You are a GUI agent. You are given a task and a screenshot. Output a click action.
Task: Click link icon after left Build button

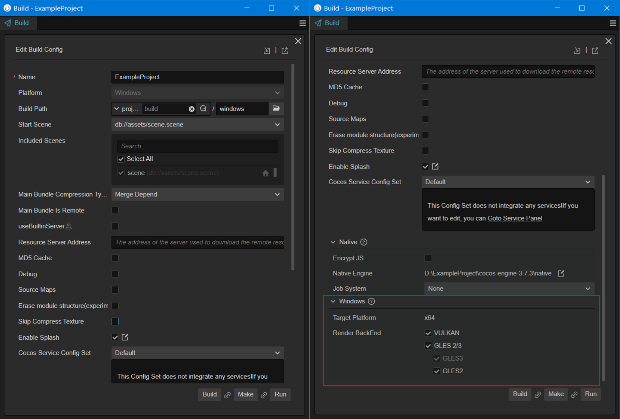point(227,395)
